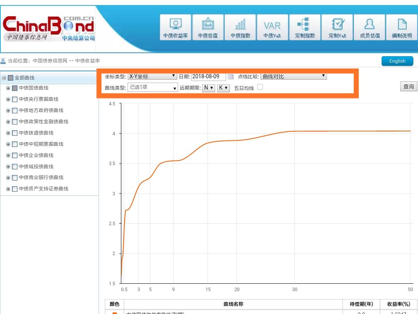
Task: Click the calendar icon beside date field
Action: 231,77
